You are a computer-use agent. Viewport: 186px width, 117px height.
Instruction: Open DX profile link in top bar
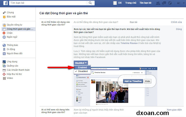pos(120,3)
